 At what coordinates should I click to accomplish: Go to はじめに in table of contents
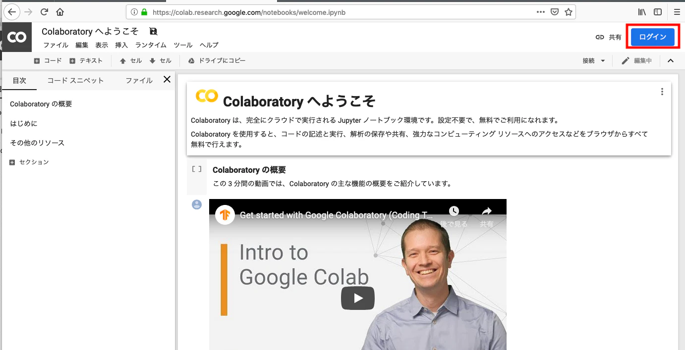(24, 123)
